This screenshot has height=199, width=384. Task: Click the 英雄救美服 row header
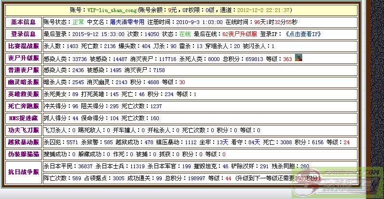pos(23,94)
